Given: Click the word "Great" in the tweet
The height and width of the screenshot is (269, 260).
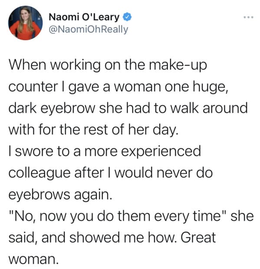Looking at the screenshot, I should tap(198, 238).
